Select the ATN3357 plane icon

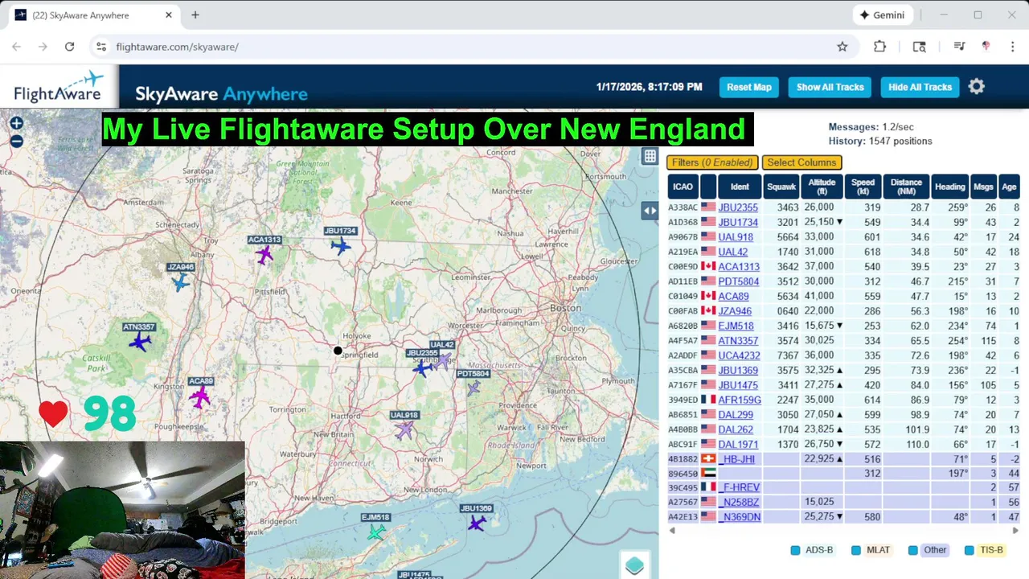(x=140, y=342)
